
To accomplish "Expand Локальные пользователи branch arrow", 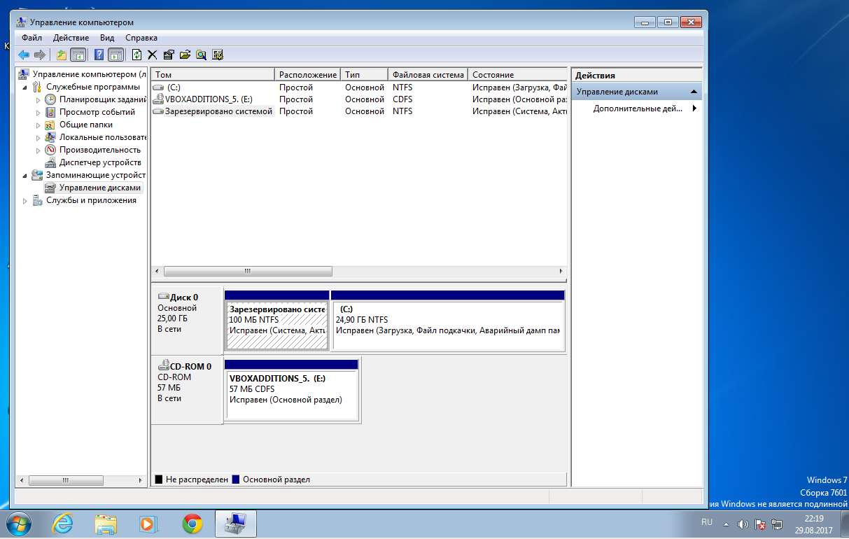I will point(38,138).
